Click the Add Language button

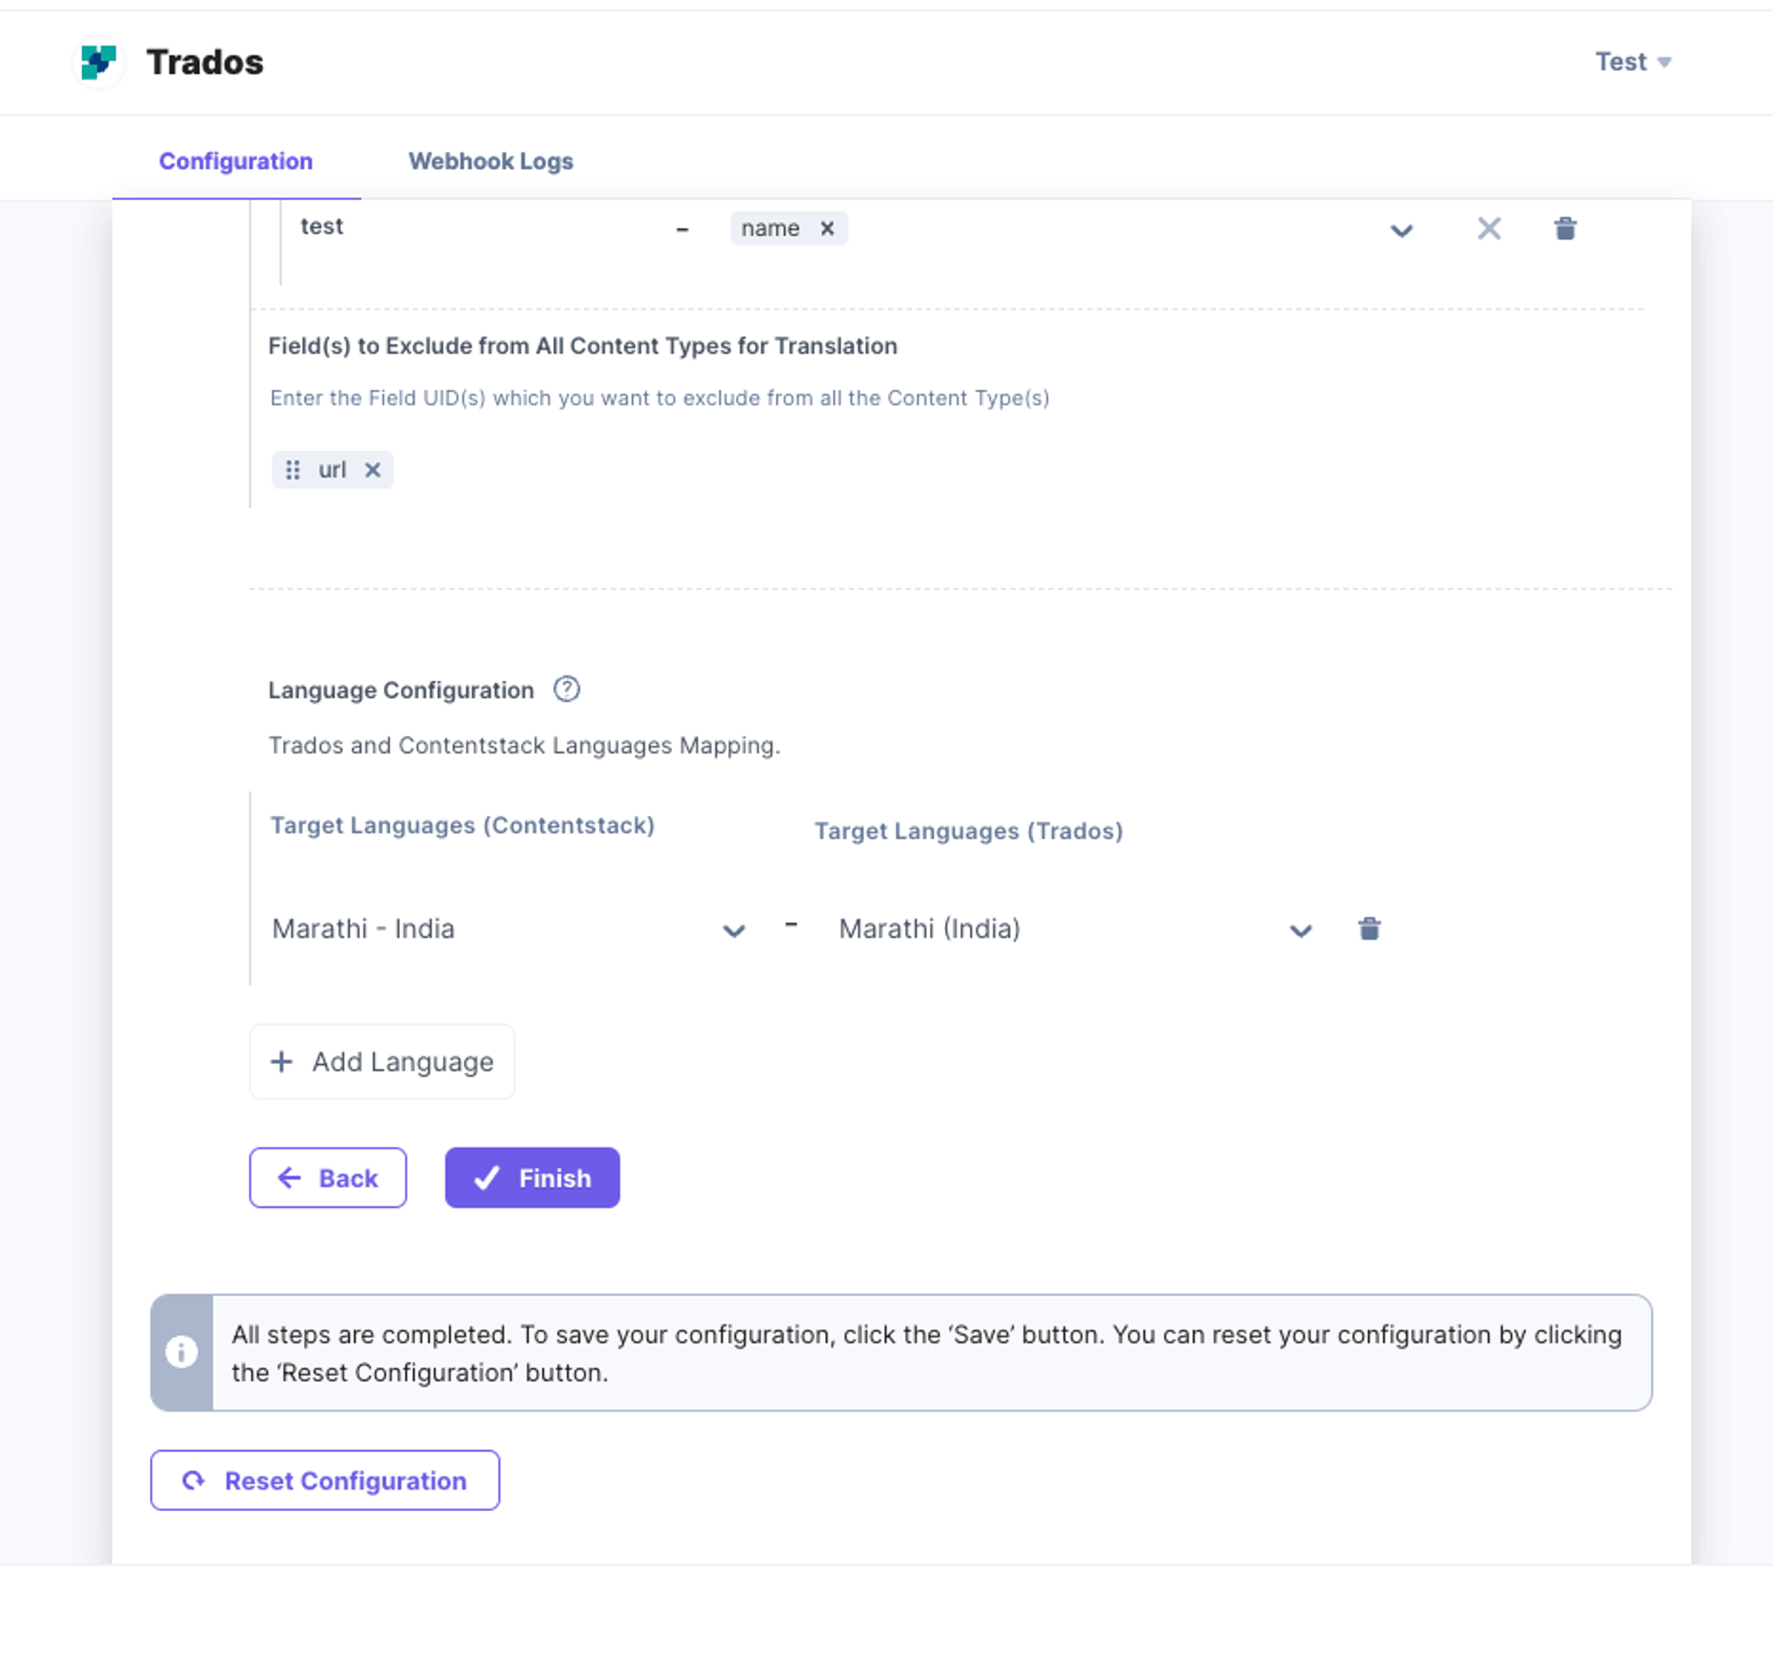point(383,1061)
